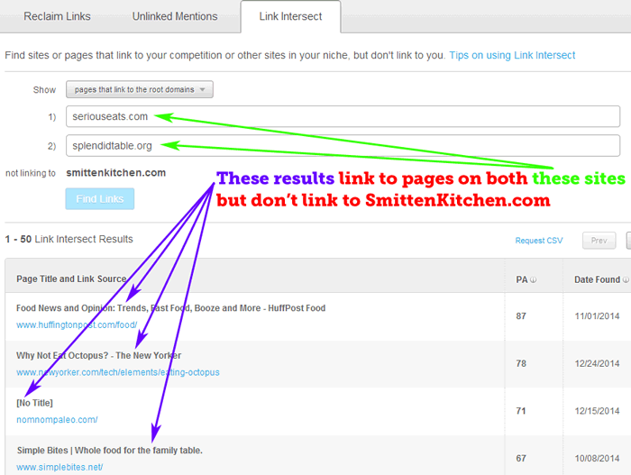Click the smittenkitchen.com domain text
This screenshot has height=475, width=631.
click(x=116, y=173)
